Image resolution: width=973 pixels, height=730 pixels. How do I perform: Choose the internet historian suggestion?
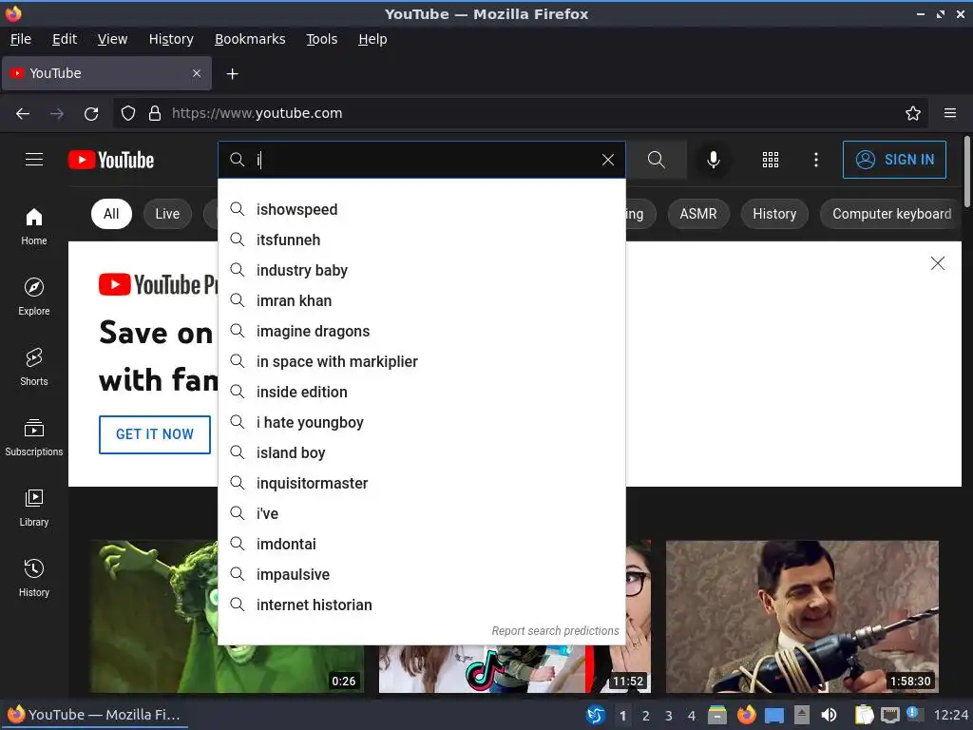click(422, 605)
